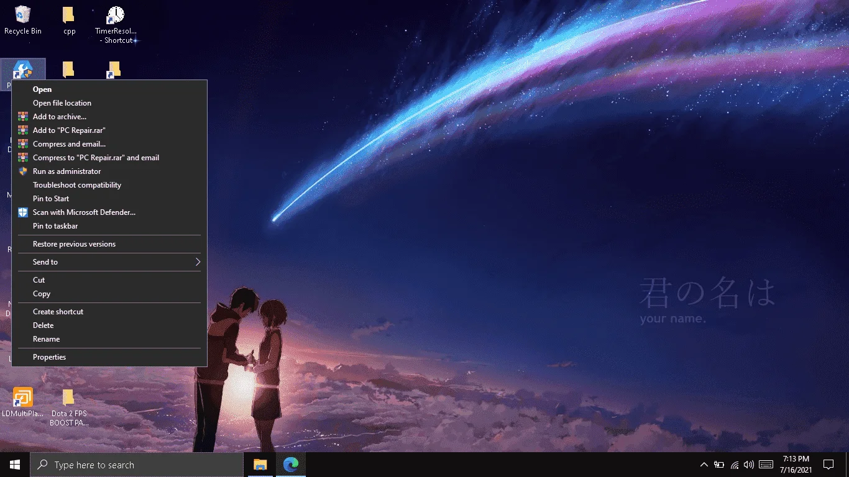Launch File Explorer from the taskbar
The image size is (849, 477).
[x=260, y=465]
